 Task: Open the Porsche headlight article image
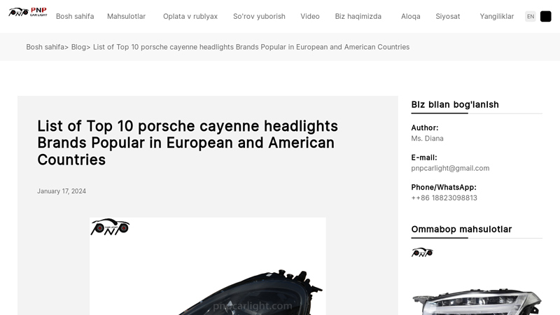(207, 266)
